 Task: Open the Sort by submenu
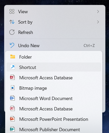tap(55, 22)
